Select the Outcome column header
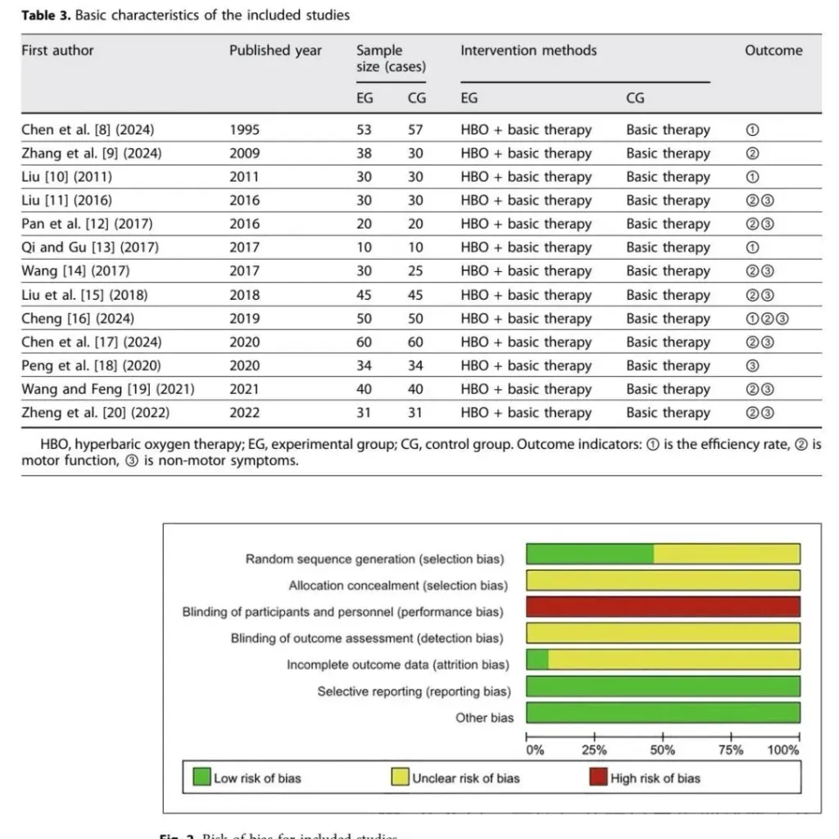 [x=773, y=51]
